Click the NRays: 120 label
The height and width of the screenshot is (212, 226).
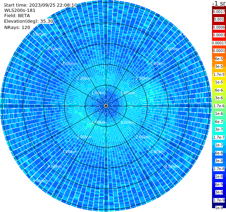17,27
